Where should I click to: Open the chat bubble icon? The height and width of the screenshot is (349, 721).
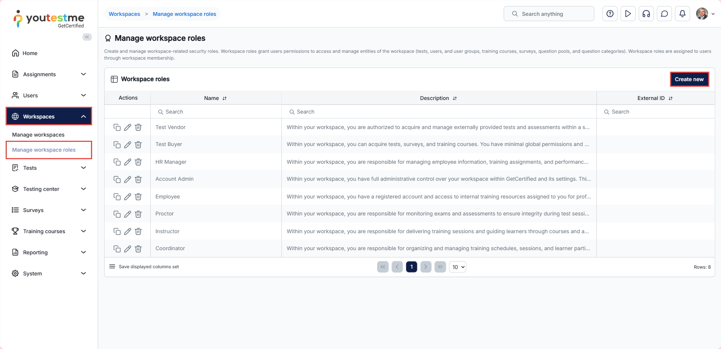(664, 14)
